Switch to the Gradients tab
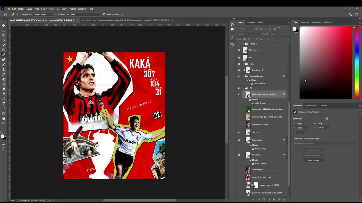 [316, 22]
